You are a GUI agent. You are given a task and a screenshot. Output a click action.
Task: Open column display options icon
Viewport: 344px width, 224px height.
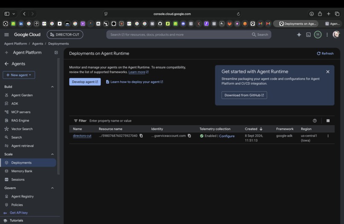pos(328,121)
